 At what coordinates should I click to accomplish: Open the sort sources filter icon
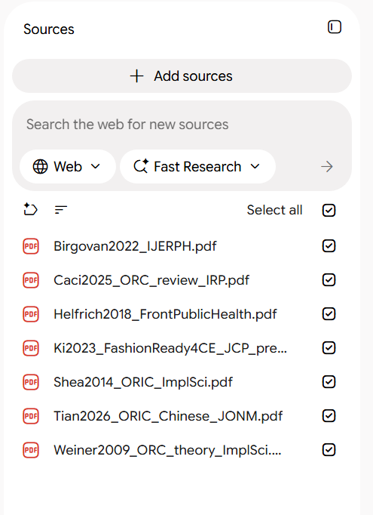(60, 209)
